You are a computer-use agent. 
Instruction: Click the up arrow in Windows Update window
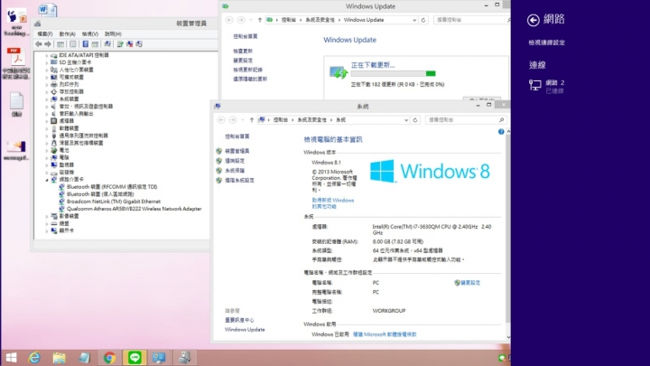tap(260, 20)
